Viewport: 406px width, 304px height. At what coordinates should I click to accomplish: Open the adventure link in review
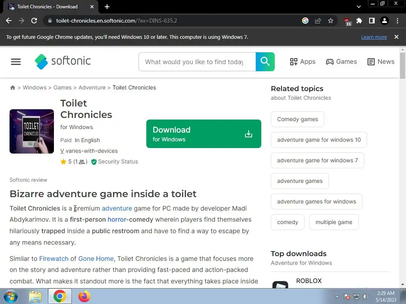coord(117,208)
